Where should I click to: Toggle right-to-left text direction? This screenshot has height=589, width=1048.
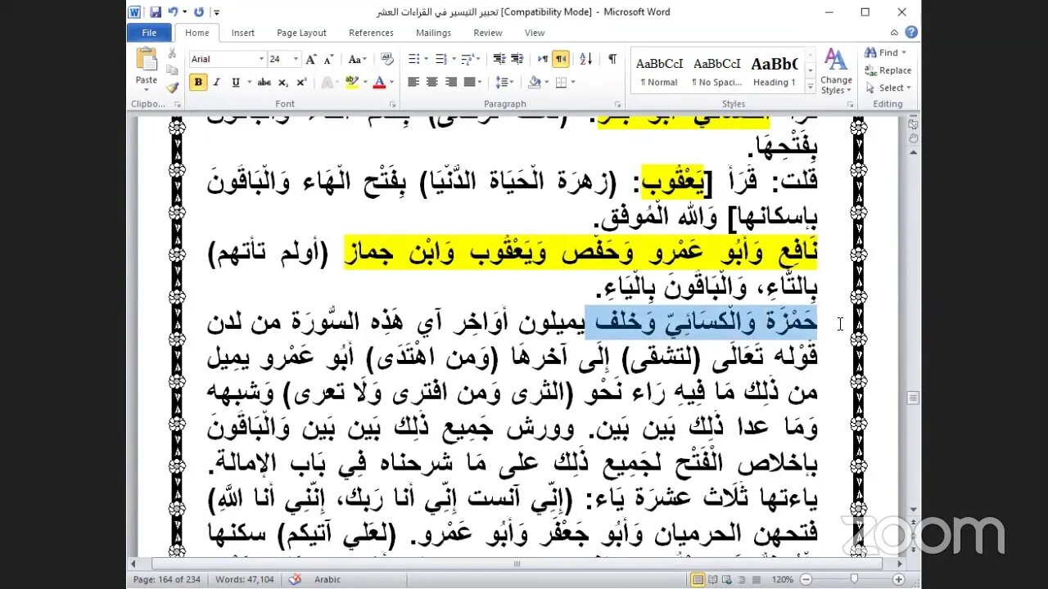click(x=561, y=59)
